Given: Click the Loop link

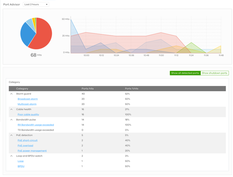Looking at the screenshot, I should (x=20, y=161).
